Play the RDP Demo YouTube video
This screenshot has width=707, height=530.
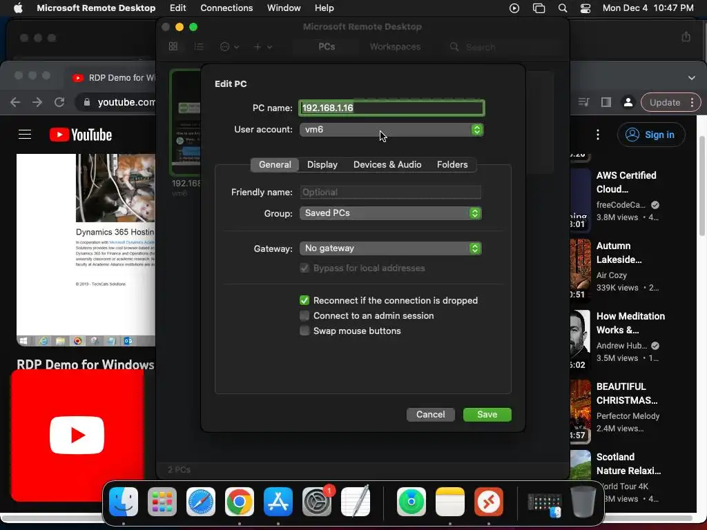[x=86, y=250]
